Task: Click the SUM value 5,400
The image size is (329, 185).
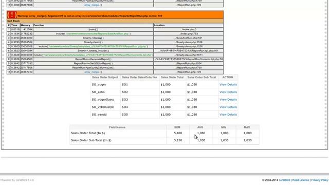Action: (178, 133)
